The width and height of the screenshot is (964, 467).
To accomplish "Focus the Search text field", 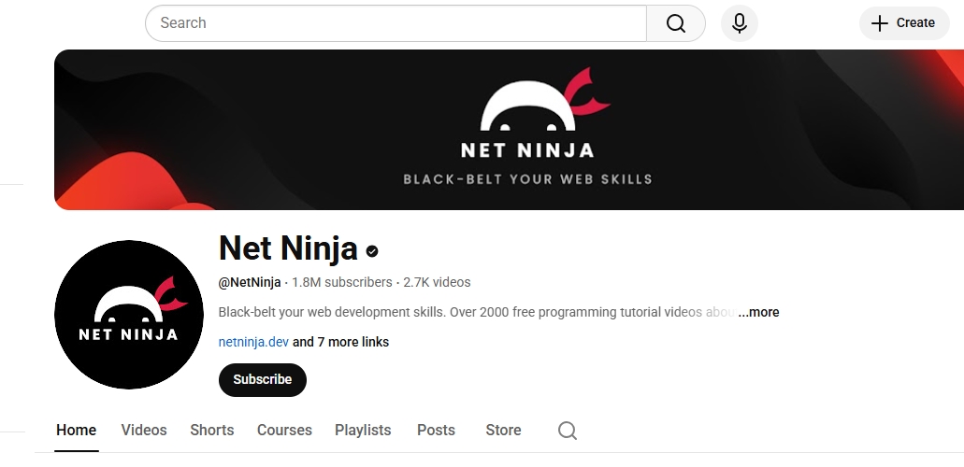I will [396, 23].
